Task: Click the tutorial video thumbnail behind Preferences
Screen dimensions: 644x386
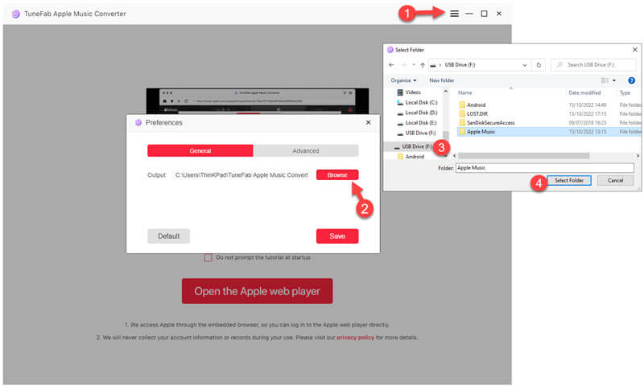Action: coord(257,101)
